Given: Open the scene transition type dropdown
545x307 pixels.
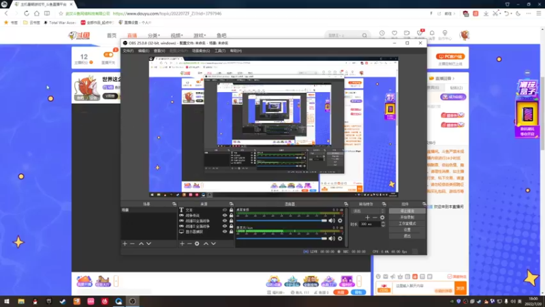Looking at the screenshot, I should [368, 211].
